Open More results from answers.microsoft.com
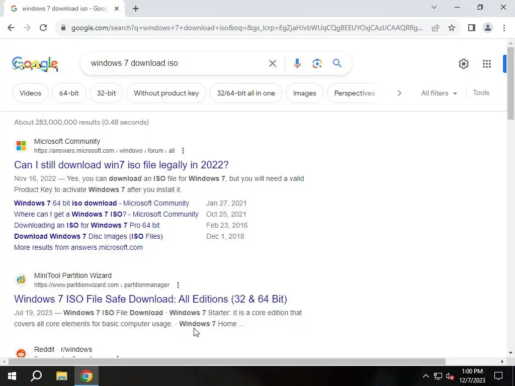Screen dimensions: 515x386 pos(78,247)
